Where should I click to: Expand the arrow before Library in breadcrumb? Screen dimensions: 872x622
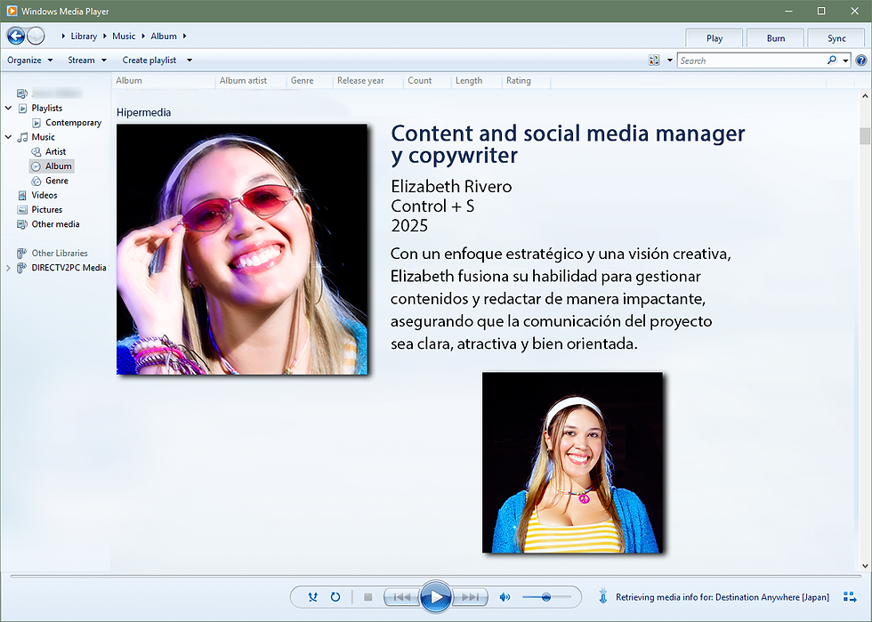tap(63, 36)
